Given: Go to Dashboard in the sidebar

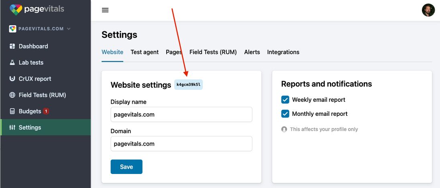Looking at the screenshot, I should tap(45, 46).
